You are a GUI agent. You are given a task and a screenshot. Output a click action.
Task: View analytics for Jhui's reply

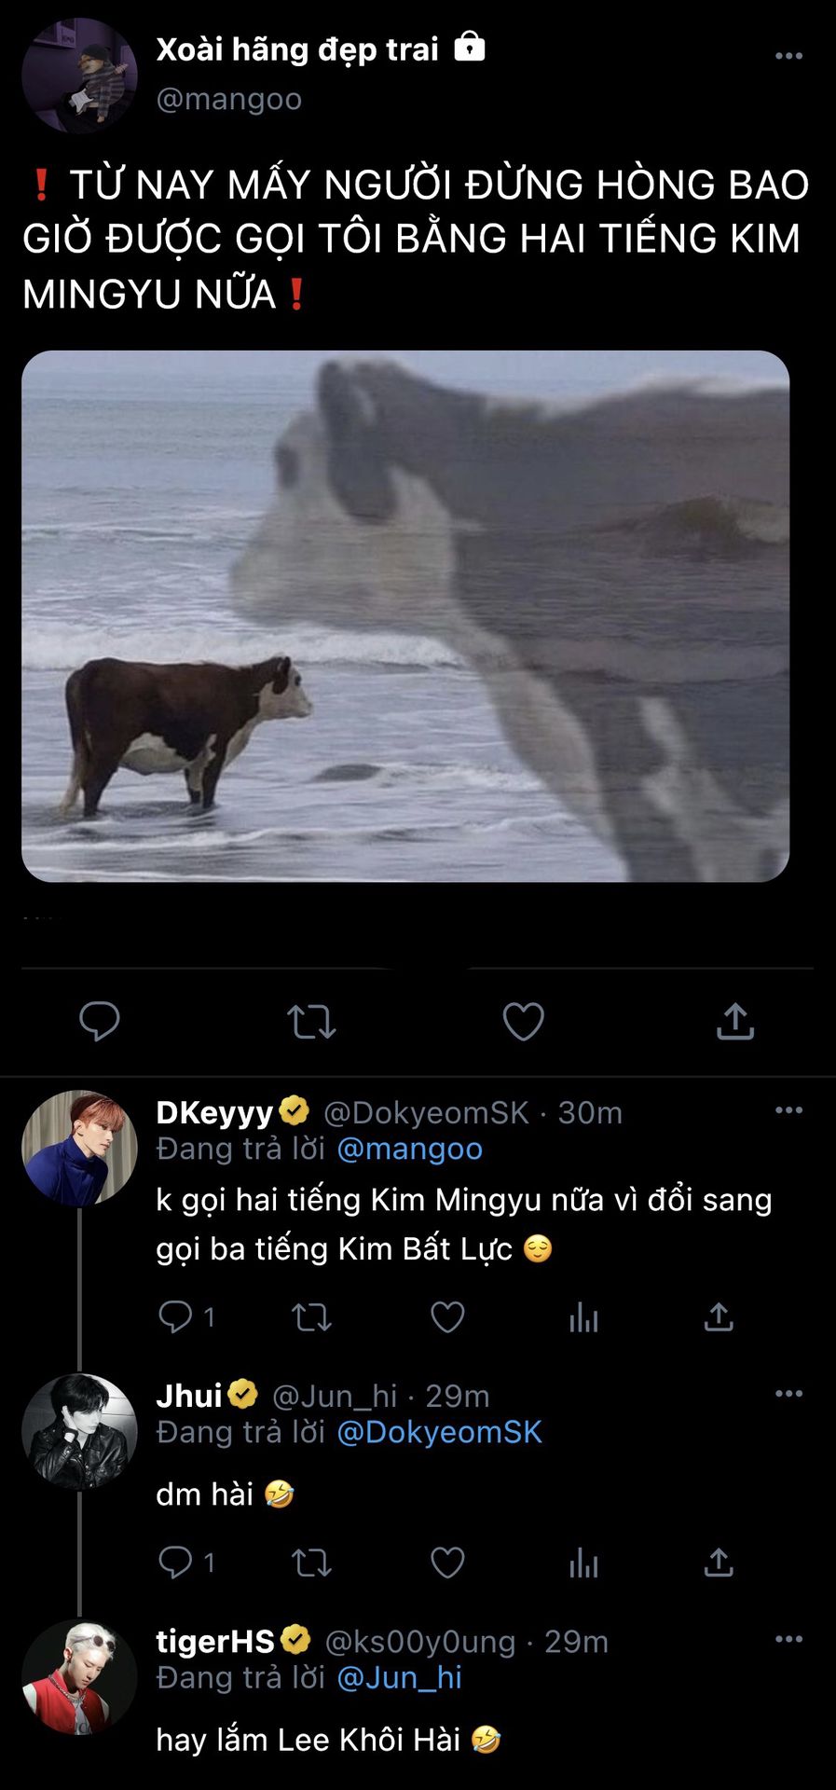[583, 1563]
